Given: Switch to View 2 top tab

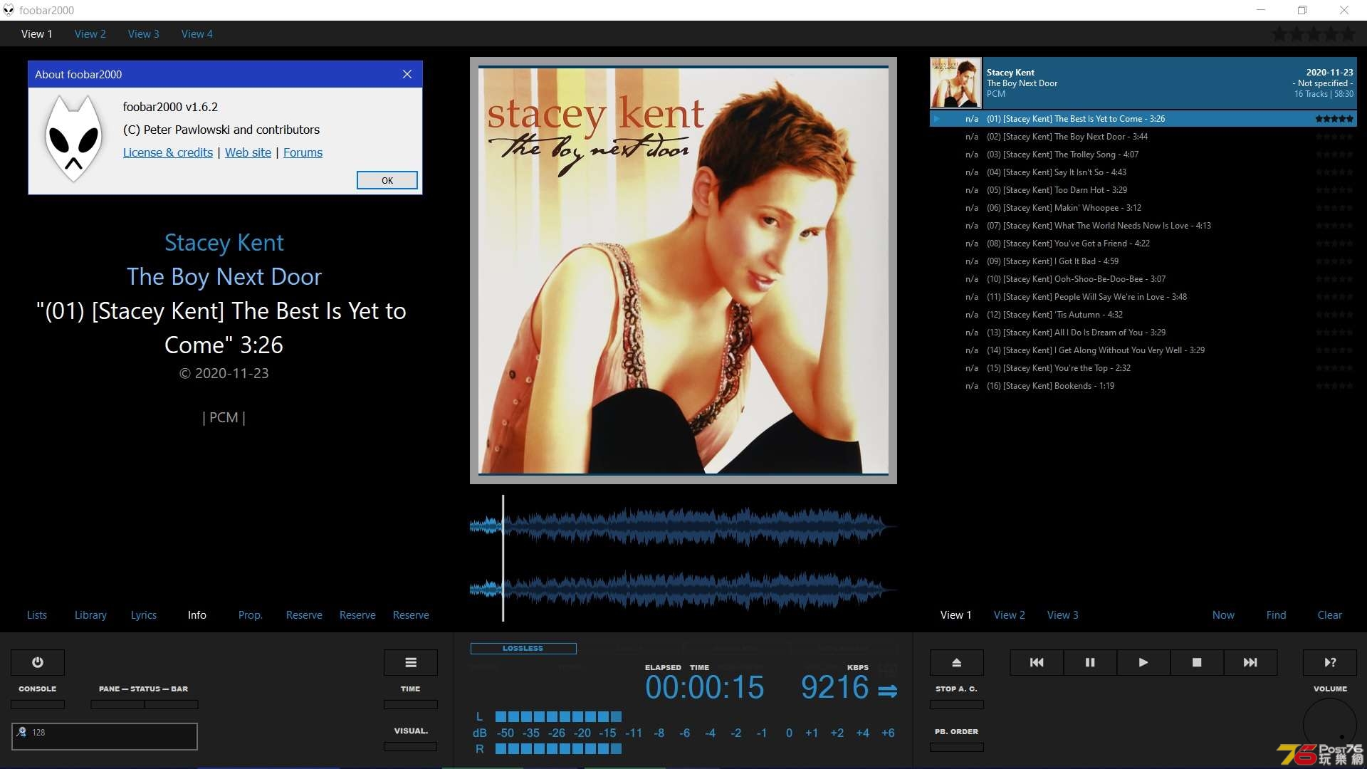Looking at the screenshot, I should pos(90,33).
